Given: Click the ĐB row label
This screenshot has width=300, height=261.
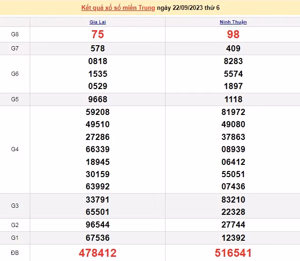Looking at the screenshot, I should (15, 253).
